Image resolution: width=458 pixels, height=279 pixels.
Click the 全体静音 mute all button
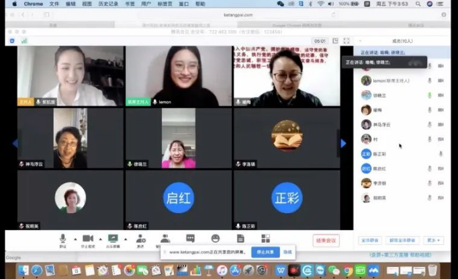[370, 240]
